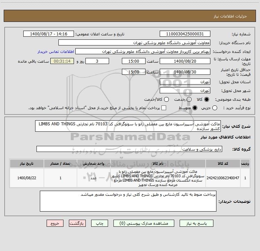This screenshot has height=251, width=260.
Task: Click the شرح کلی نیاز description box
Action: pyautogui.click(x=128, y=126)
